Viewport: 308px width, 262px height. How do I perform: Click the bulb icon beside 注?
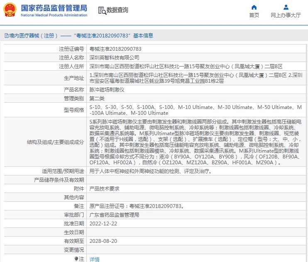[x=76, y=259]
